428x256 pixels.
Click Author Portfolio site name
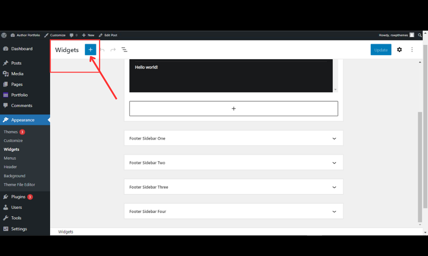pyautogui.click(x=28, y=35)
